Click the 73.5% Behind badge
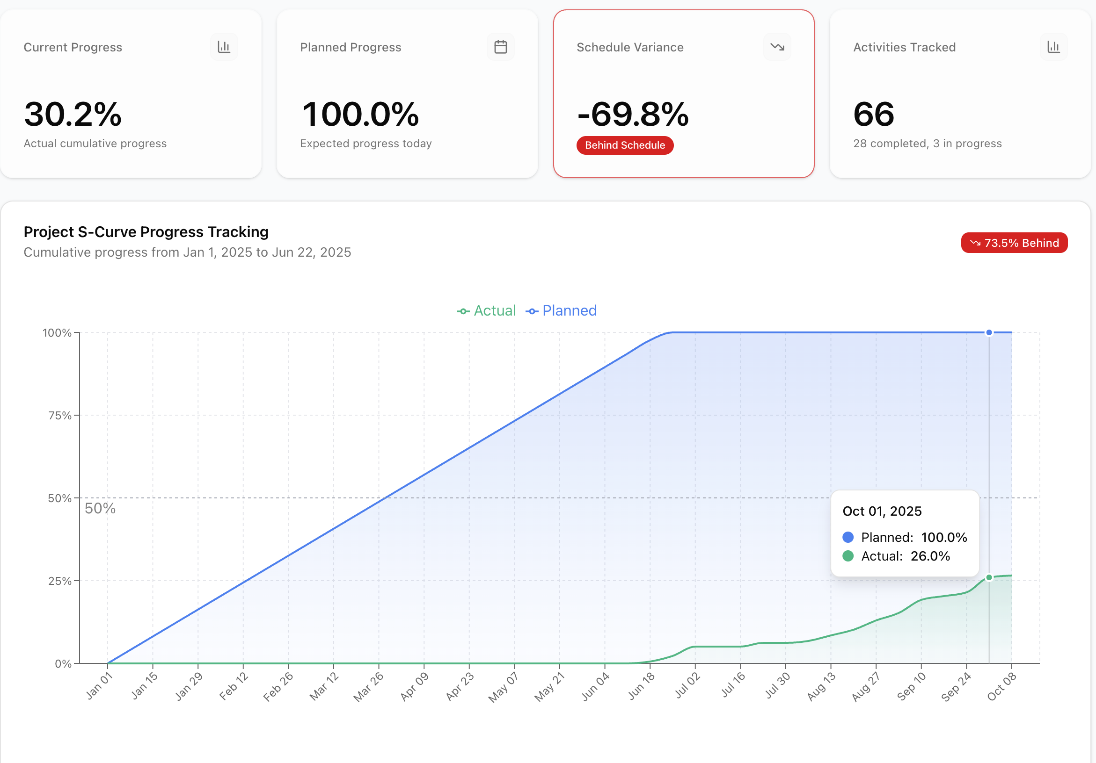1096x763 pixels. [1014, 243]
